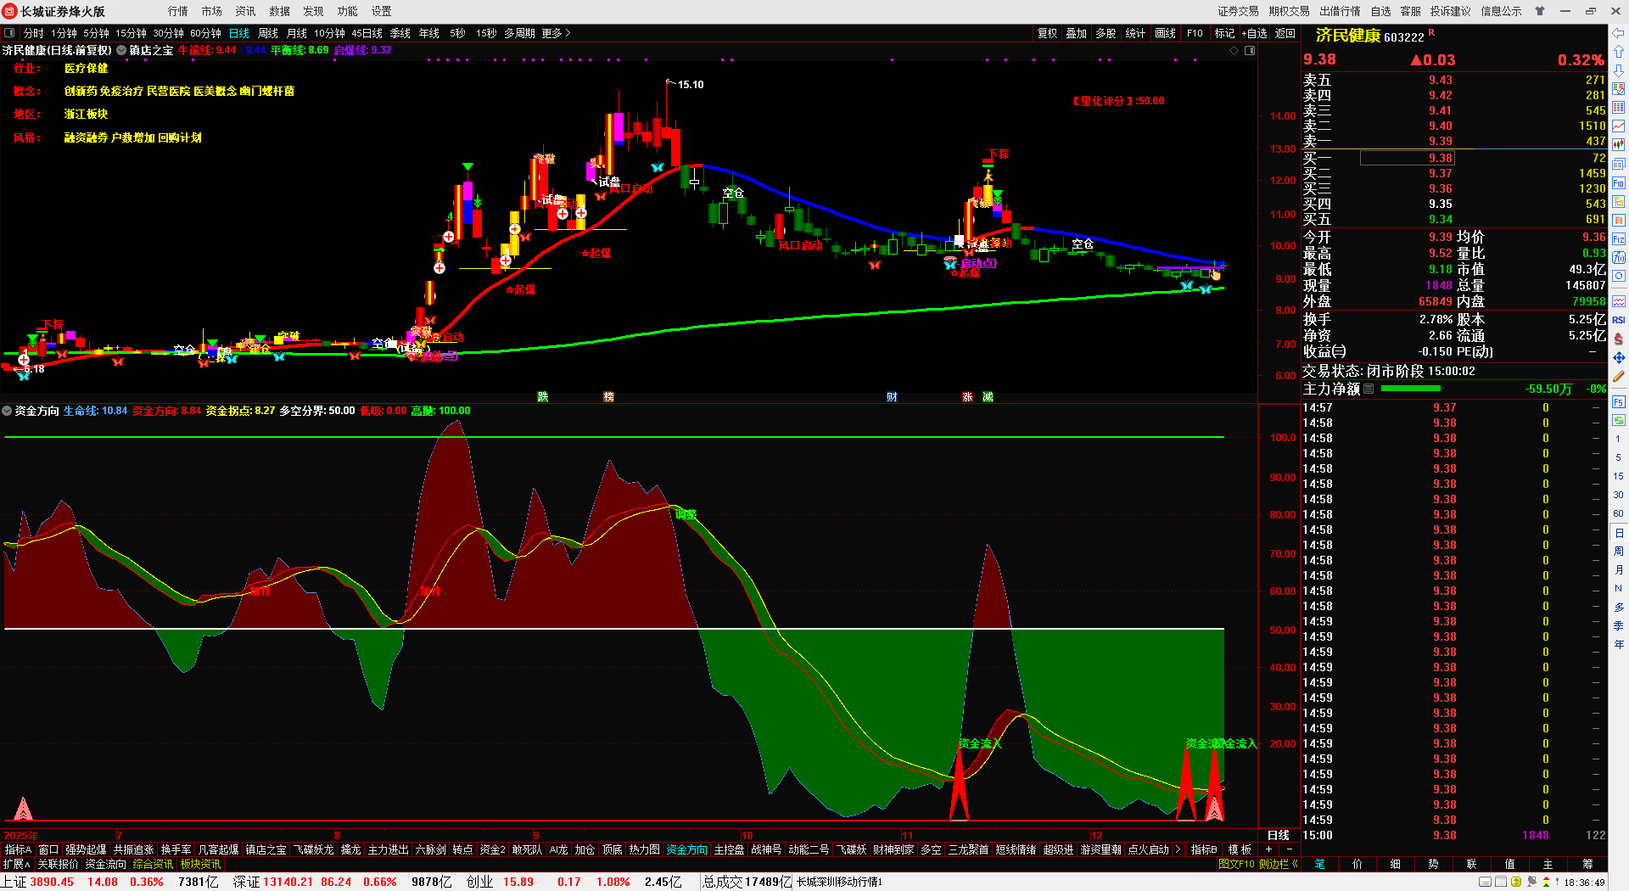
Task: Click the yellow round icon in status bar
Action: click(1516, 882)
